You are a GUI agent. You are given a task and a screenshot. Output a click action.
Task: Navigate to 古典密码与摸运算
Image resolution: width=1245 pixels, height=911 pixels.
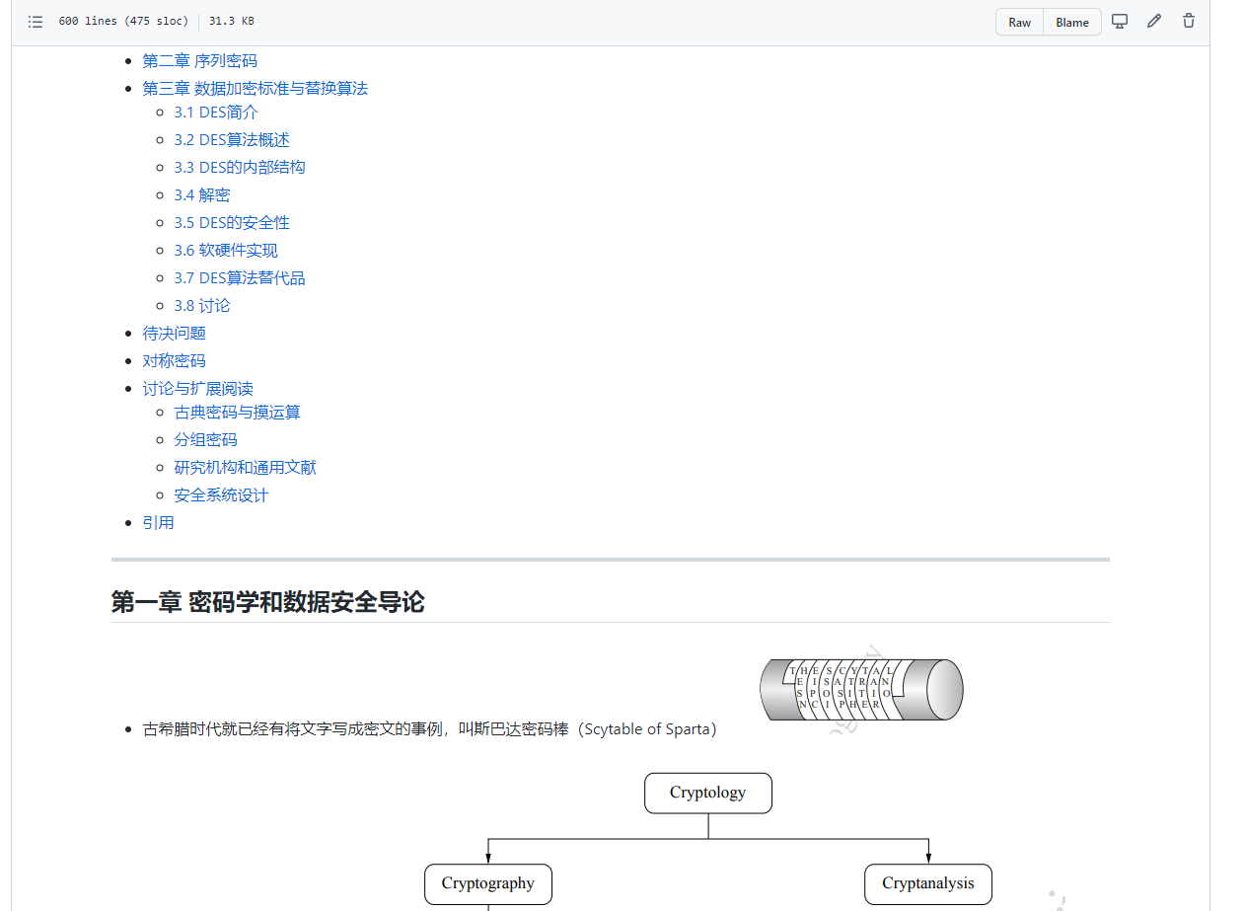click(237, 413)
